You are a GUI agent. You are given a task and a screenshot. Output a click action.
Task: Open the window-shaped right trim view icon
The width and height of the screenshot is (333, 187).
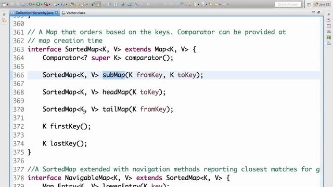(x=329, y=26)
